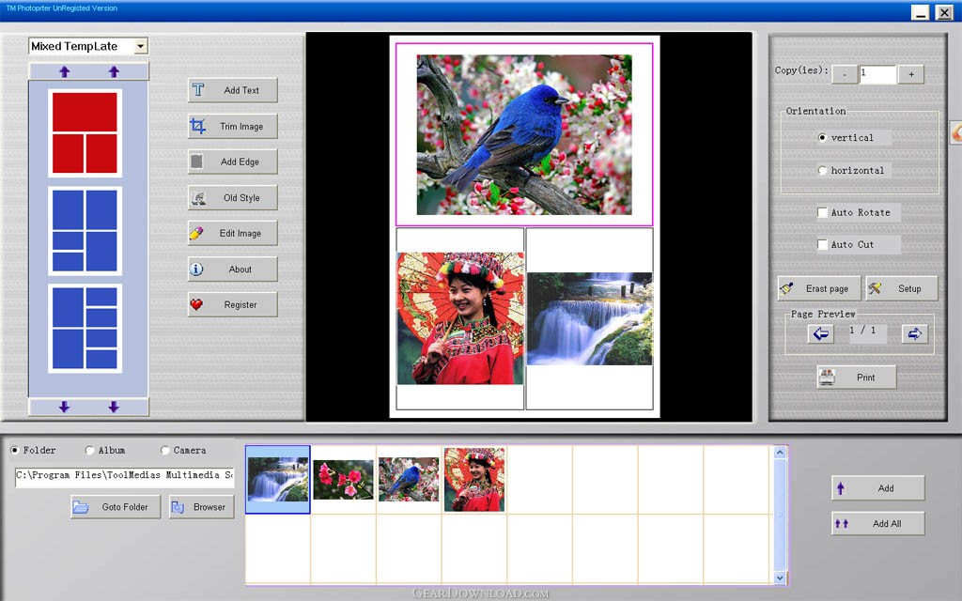The width and height of the screenshot is (962, 601).
Task: Open Edit Image pencil icon
Action: [196, 233]
